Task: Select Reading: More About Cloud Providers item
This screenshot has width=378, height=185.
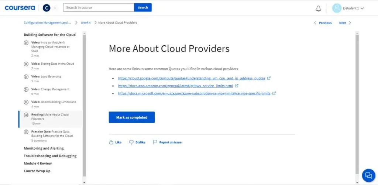Action: tap(51, 119)
